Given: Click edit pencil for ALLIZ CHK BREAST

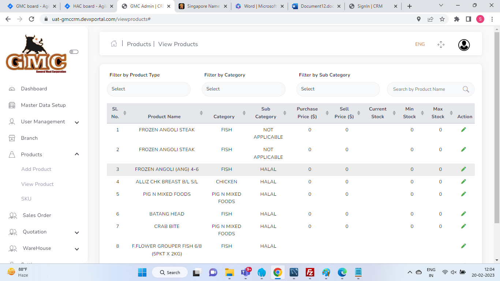Looking at the screenshot, I should [463, 181].
